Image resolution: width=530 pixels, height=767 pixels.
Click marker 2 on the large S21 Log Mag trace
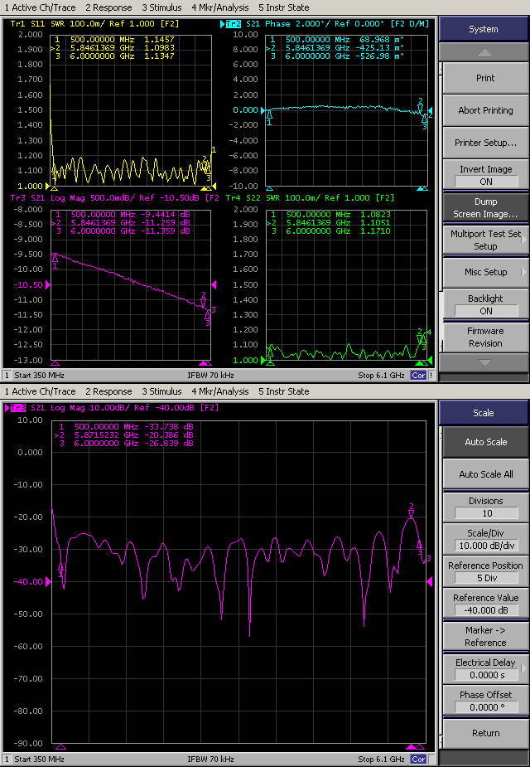click(x=412, y=514)
